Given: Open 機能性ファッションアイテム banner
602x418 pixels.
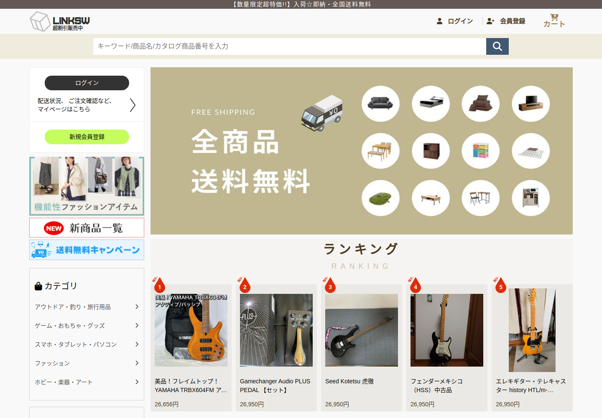Looking at the screenshot, I should click(x=87, y=186).
